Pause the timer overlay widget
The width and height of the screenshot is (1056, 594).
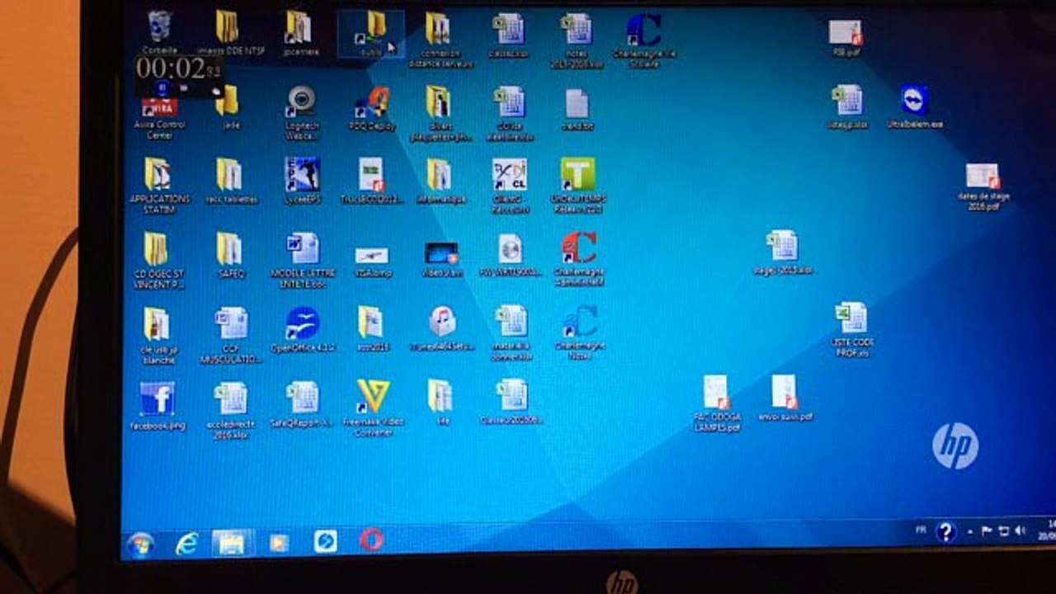tap(163, 86)
